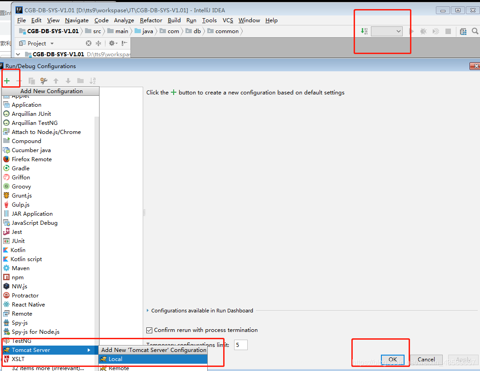Click the Copy Configuration icon
The width and height of the screenshot is (480, 371).
31,81
